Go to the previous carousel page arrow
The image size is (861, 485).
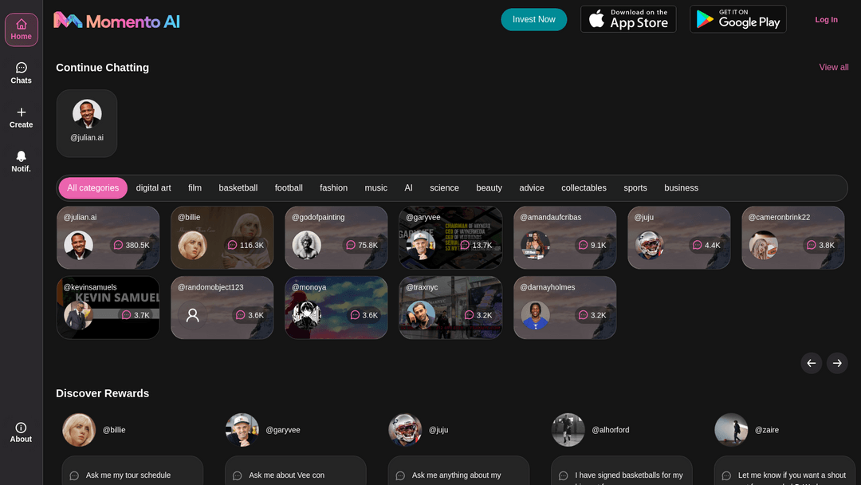[x=811, y=363]
